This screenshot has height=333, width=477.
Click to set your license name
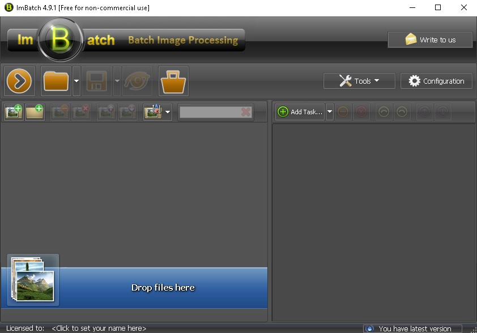99,328
